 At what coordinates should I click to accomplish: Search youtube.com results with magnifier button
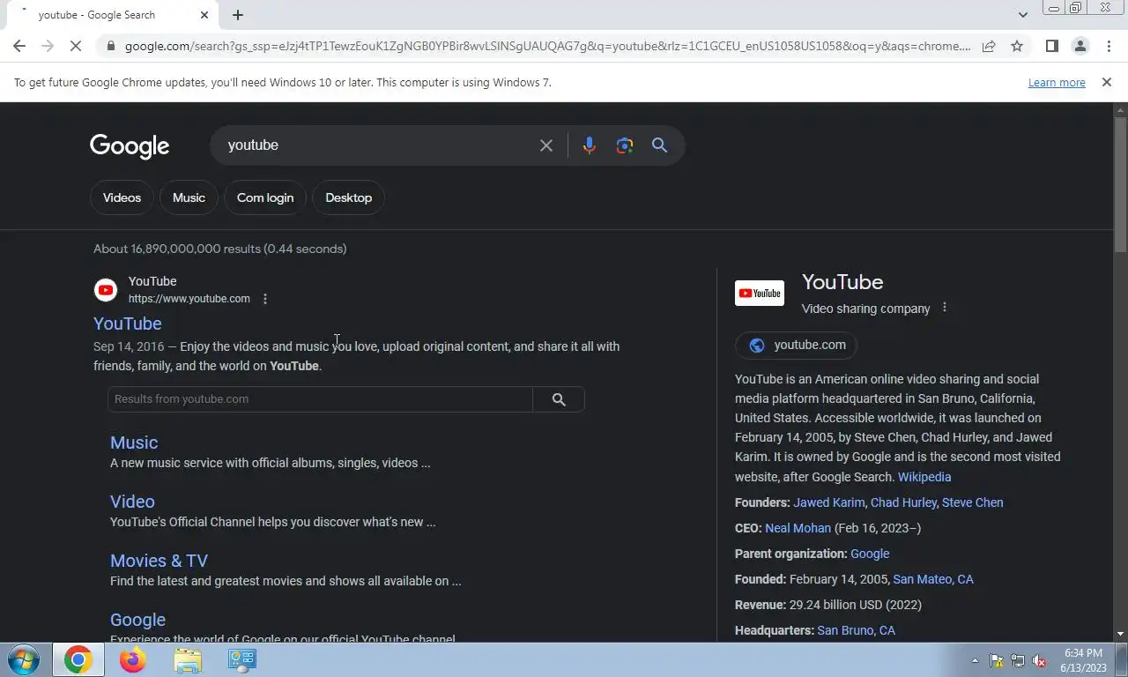tap(559, 399)
